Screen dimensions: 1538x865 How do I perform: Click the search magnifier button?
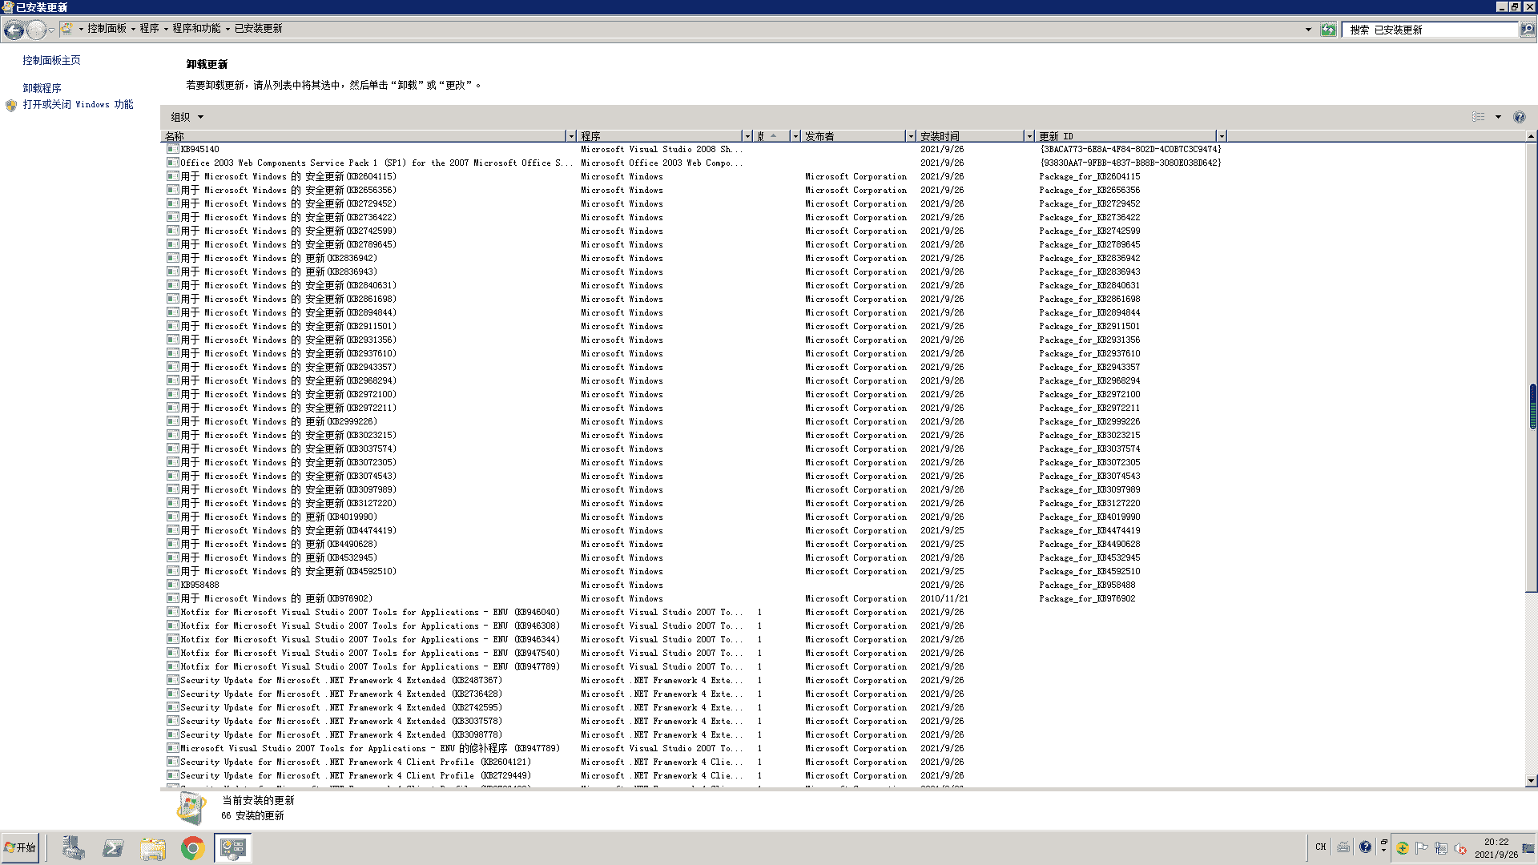1528,30
